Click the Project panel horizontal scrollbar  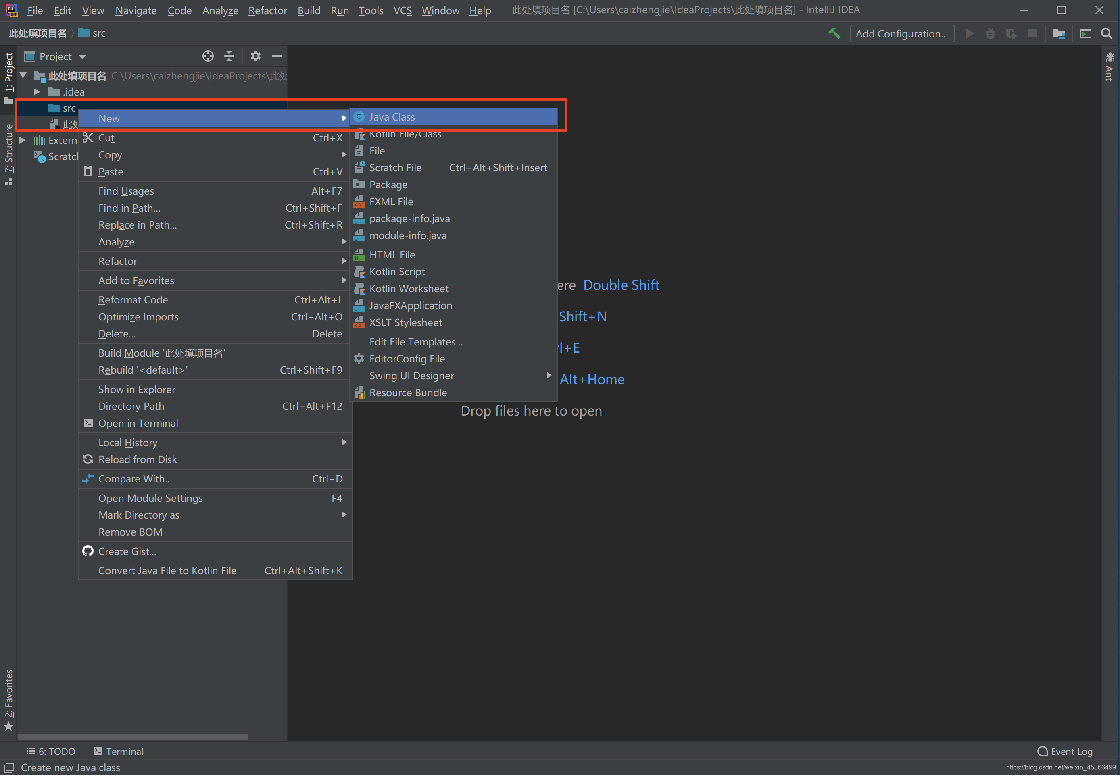coord(133,737)
